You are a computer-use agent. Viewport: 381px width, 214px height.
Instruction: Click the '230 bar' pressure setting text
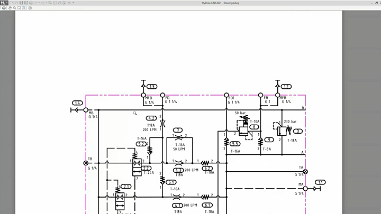click(x=290, y=122)
